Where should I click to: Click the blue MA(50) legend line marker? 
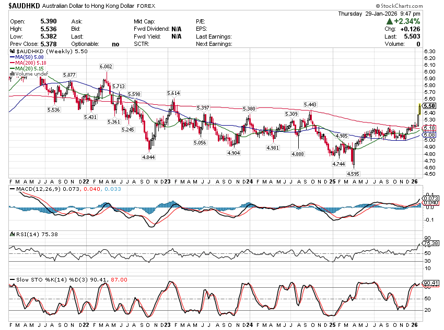[x=12, y=58]
